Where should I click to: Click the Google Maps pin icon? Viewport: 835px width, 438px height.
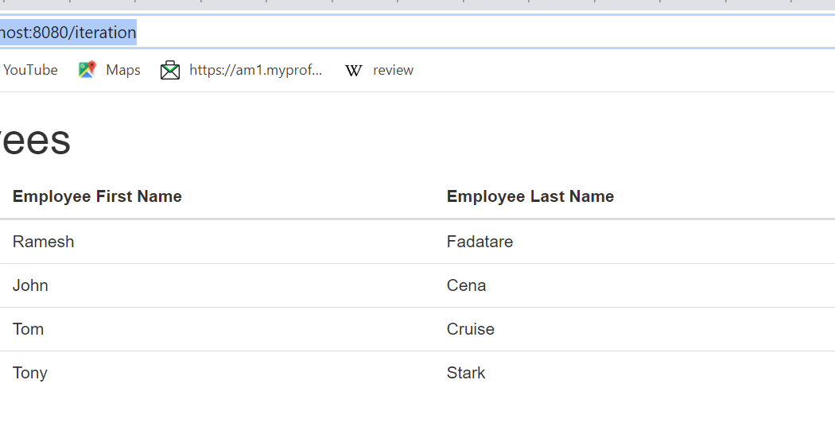pyautogui.click(x=87, y=70)
